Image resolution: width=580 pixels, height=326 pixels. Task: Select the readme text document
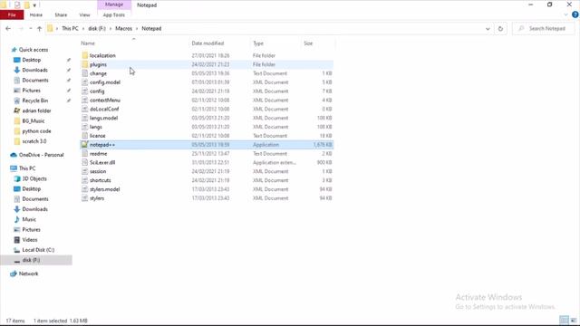[99, 153]
